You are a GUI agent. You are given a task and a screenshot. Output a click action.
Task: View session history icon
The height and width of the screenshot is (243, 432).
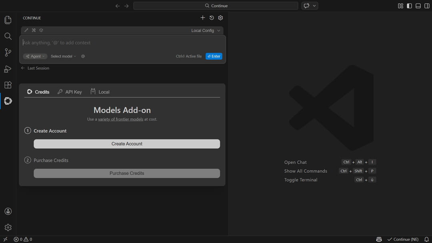(212, 18)
